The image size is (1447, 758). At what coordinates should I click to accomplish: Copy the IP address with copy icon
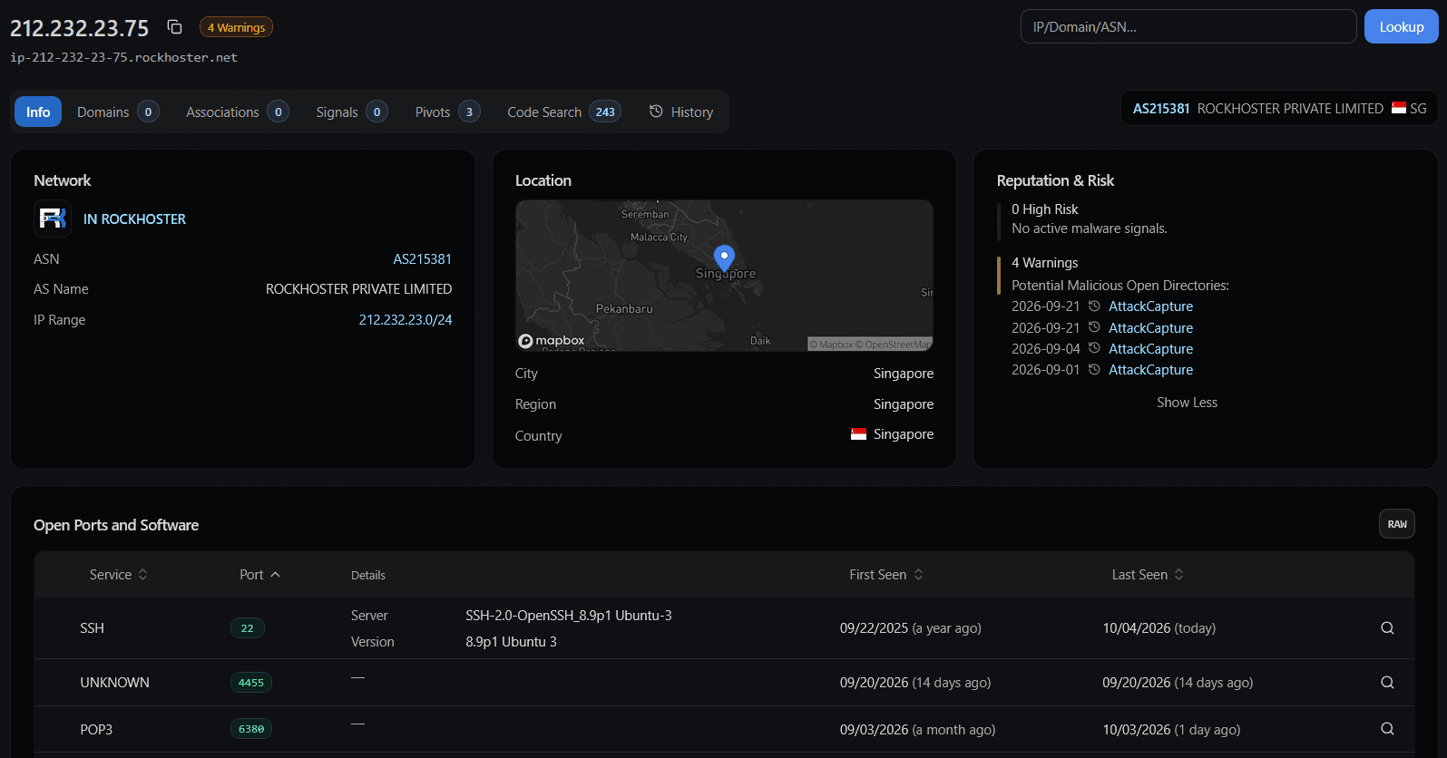pos(174,27)
